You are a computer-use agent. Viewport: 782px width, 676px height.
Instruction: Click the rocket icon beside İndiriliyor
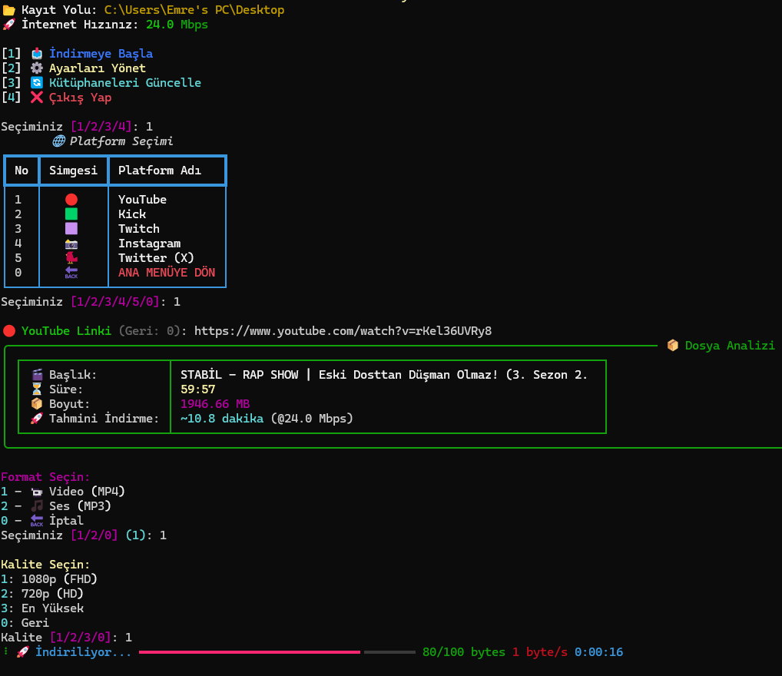23,652
